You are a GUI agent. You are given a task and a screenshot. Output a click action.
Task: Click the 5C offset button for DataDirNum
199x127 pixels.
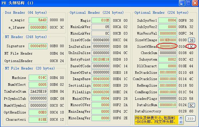(x=192, y=105)
